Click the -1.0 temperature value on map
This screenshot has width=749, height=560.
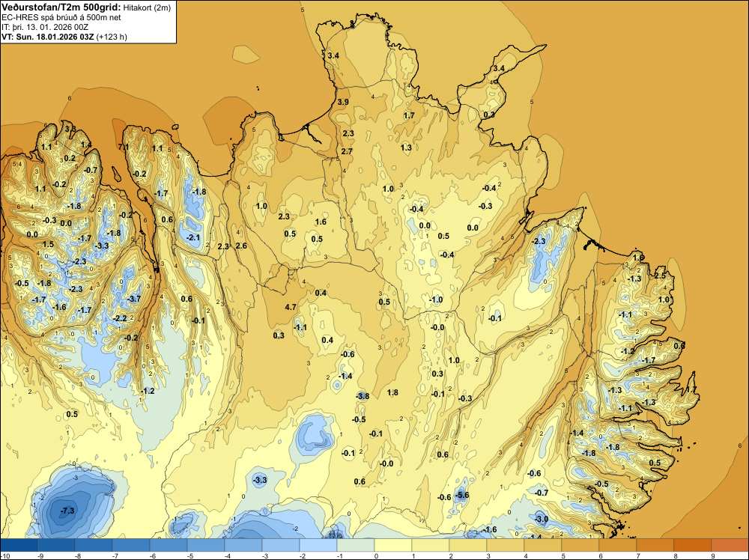pos(436,300)
